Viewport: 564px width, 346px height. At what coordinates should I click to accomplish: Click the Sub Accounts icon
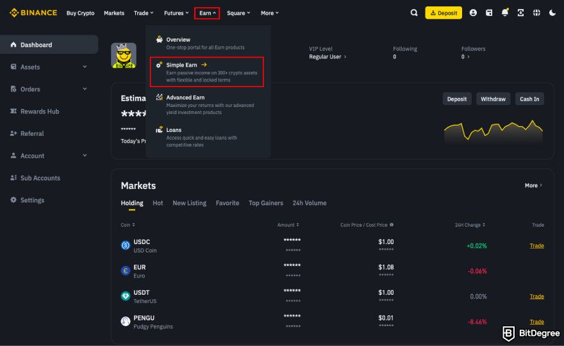click(13, 177)
